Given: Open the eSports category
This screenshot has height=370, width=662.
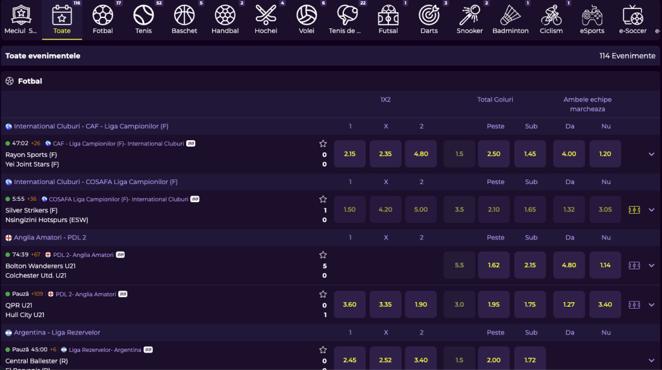Looking at the screenshot, I should 592,20.
